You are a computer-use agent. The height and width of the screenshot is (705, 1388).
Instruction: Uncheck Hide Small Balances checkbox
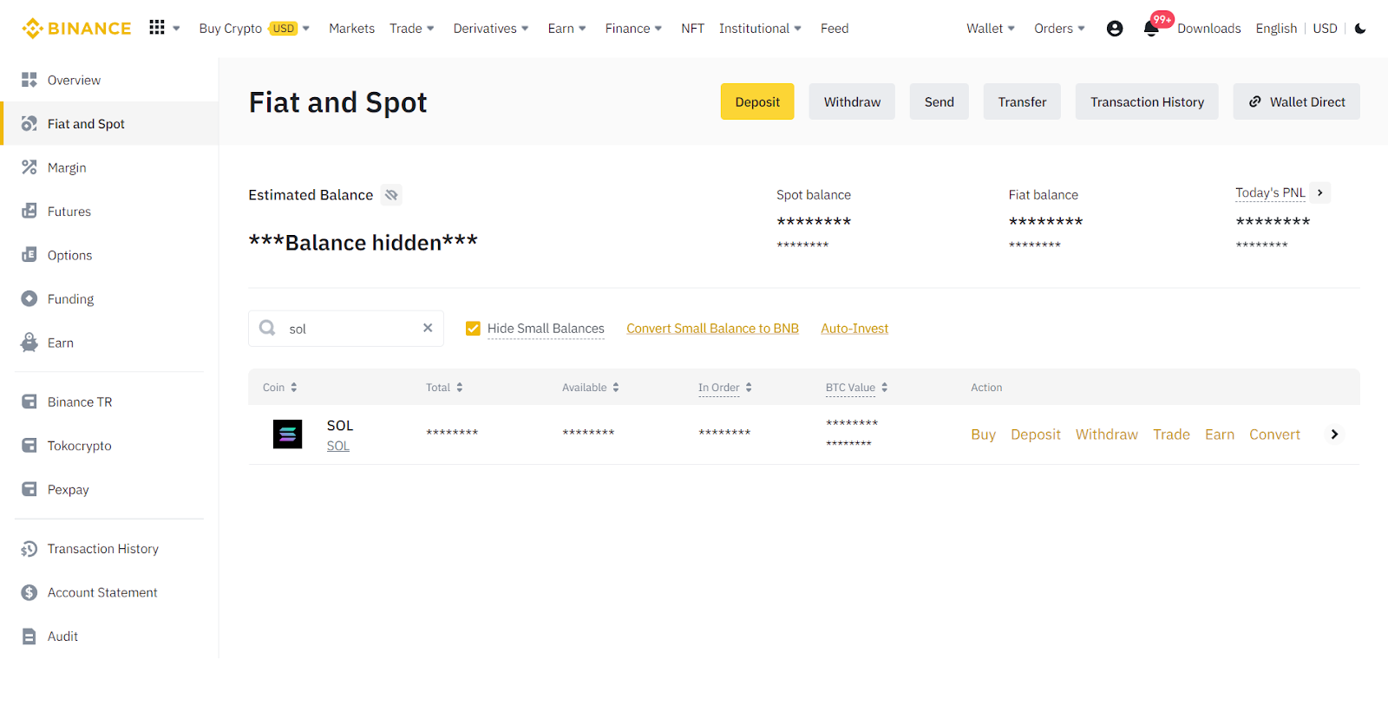[x=473, y=329]
